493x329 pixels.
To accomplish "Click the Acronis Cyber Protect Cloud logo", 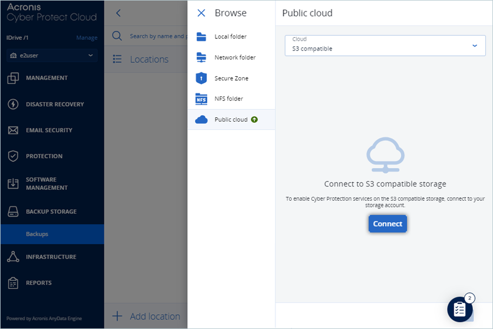I will 51,12.
